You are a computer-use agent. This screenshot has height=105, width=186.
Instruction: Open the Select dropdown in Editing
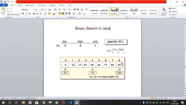pyautogui.click(x=173, y=15)
